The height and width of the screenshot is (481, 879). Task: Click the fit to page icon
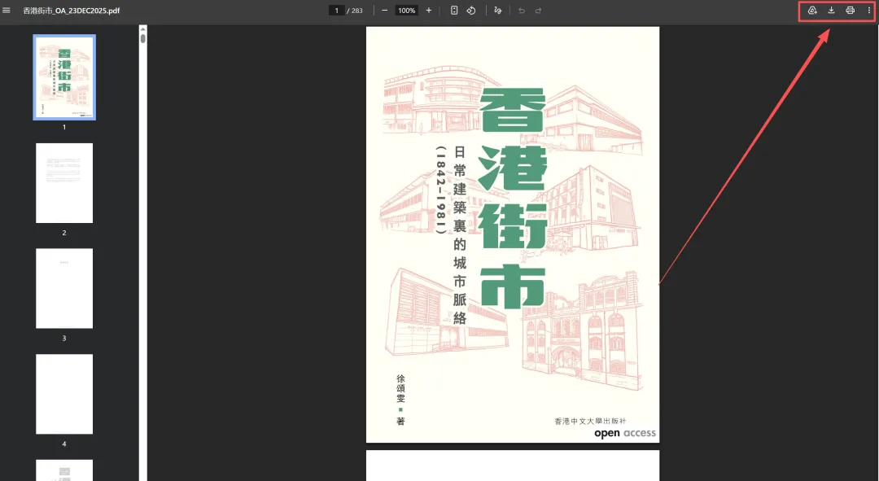click(454, 10)
